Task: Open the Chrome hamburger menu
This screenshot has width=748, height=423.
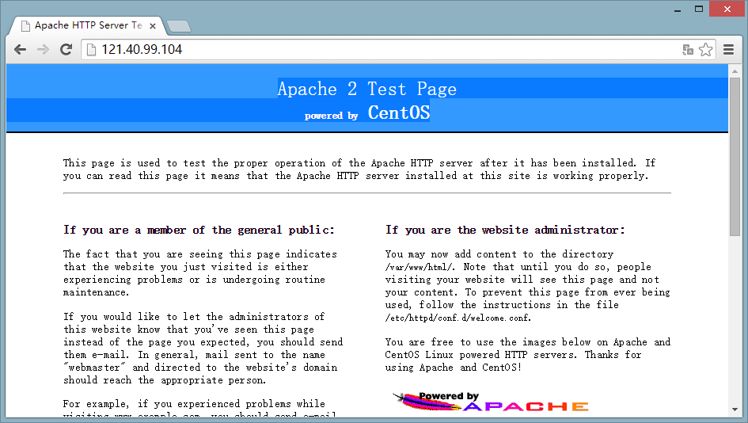Action: coord(728,50)
